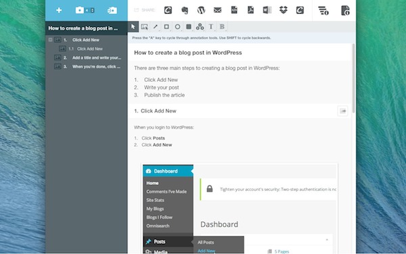
Task: Click the embedded WordPress Dashboard screenshot
Action: tap(240, 209)
